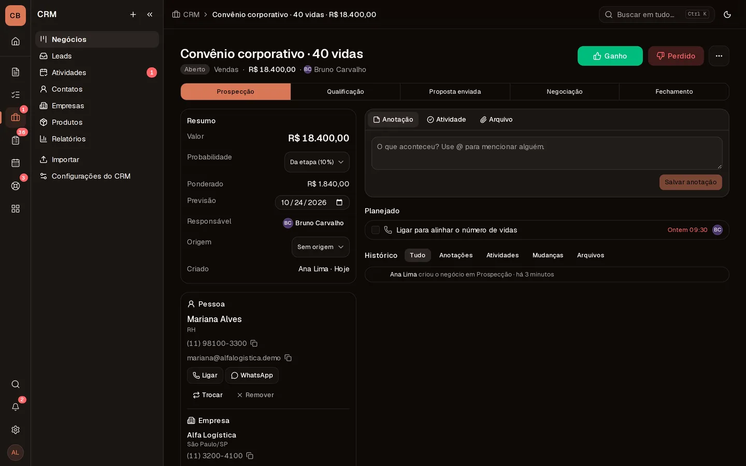Move deal to Fechamento stage

674,92
